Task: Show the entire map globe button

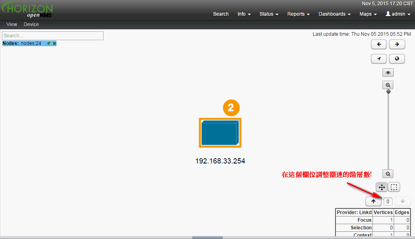Action: click(397, 59)
